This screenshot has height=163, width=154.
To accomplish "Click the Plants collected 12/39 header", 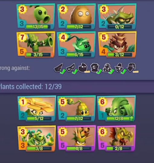I will tap(30, 86).
